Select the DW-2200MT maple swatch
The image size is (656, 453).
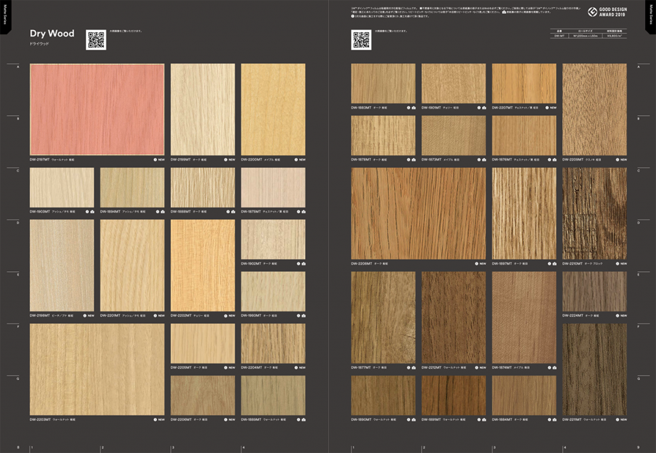(x=273, y=109)
